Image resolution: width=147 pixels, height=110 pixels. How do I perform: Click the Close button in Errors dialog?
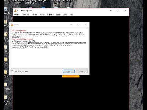point(81,71)
